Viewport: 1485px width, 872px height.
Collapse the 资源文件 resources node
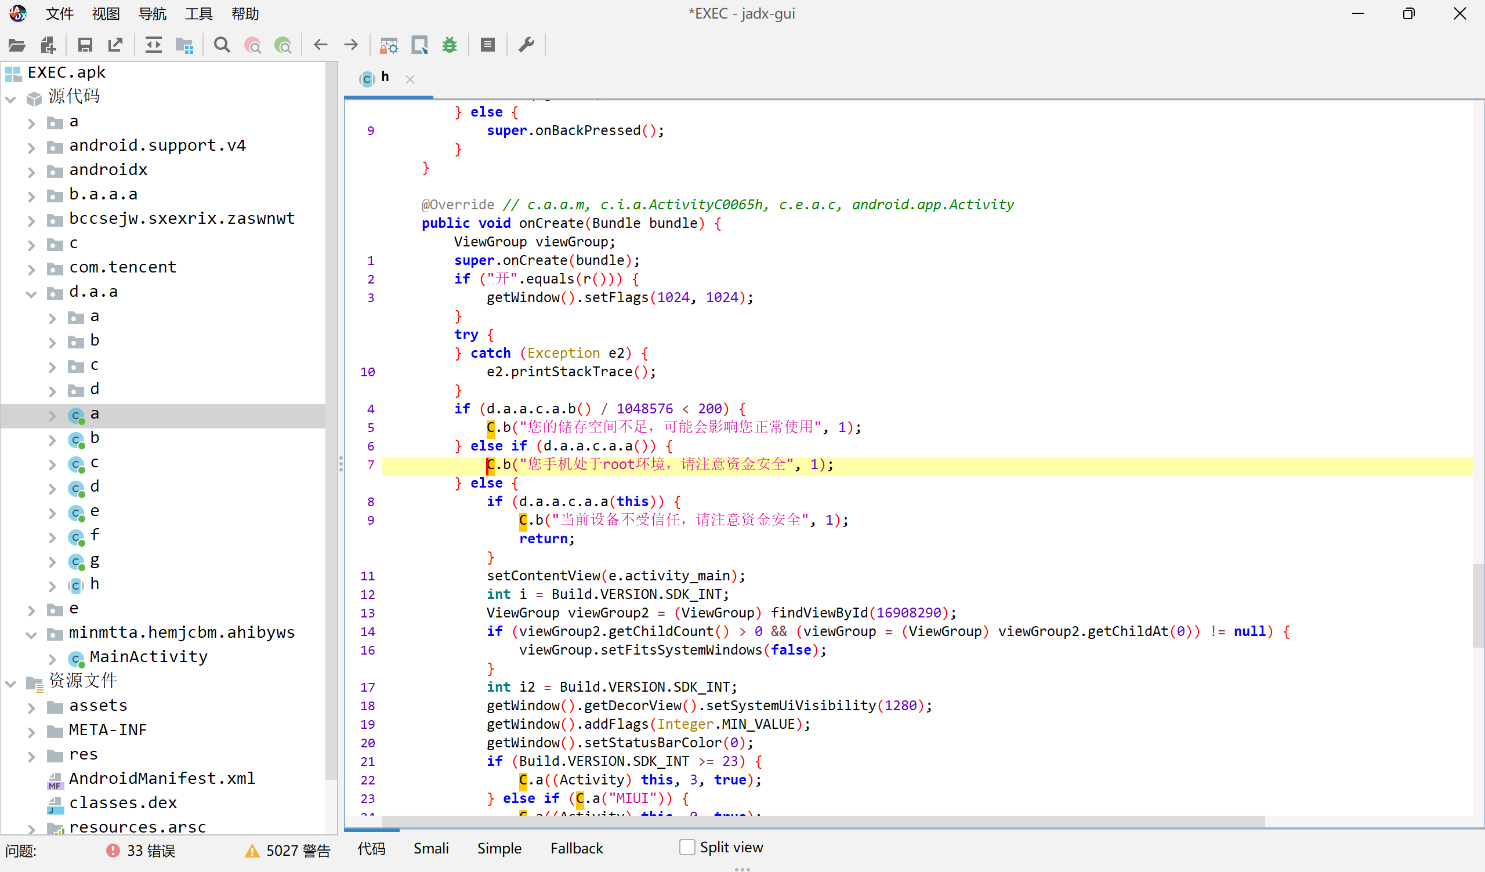10,684
